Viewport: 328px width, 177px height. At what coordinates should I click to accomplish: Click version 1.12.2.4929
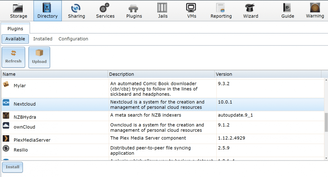coord(231,138)
